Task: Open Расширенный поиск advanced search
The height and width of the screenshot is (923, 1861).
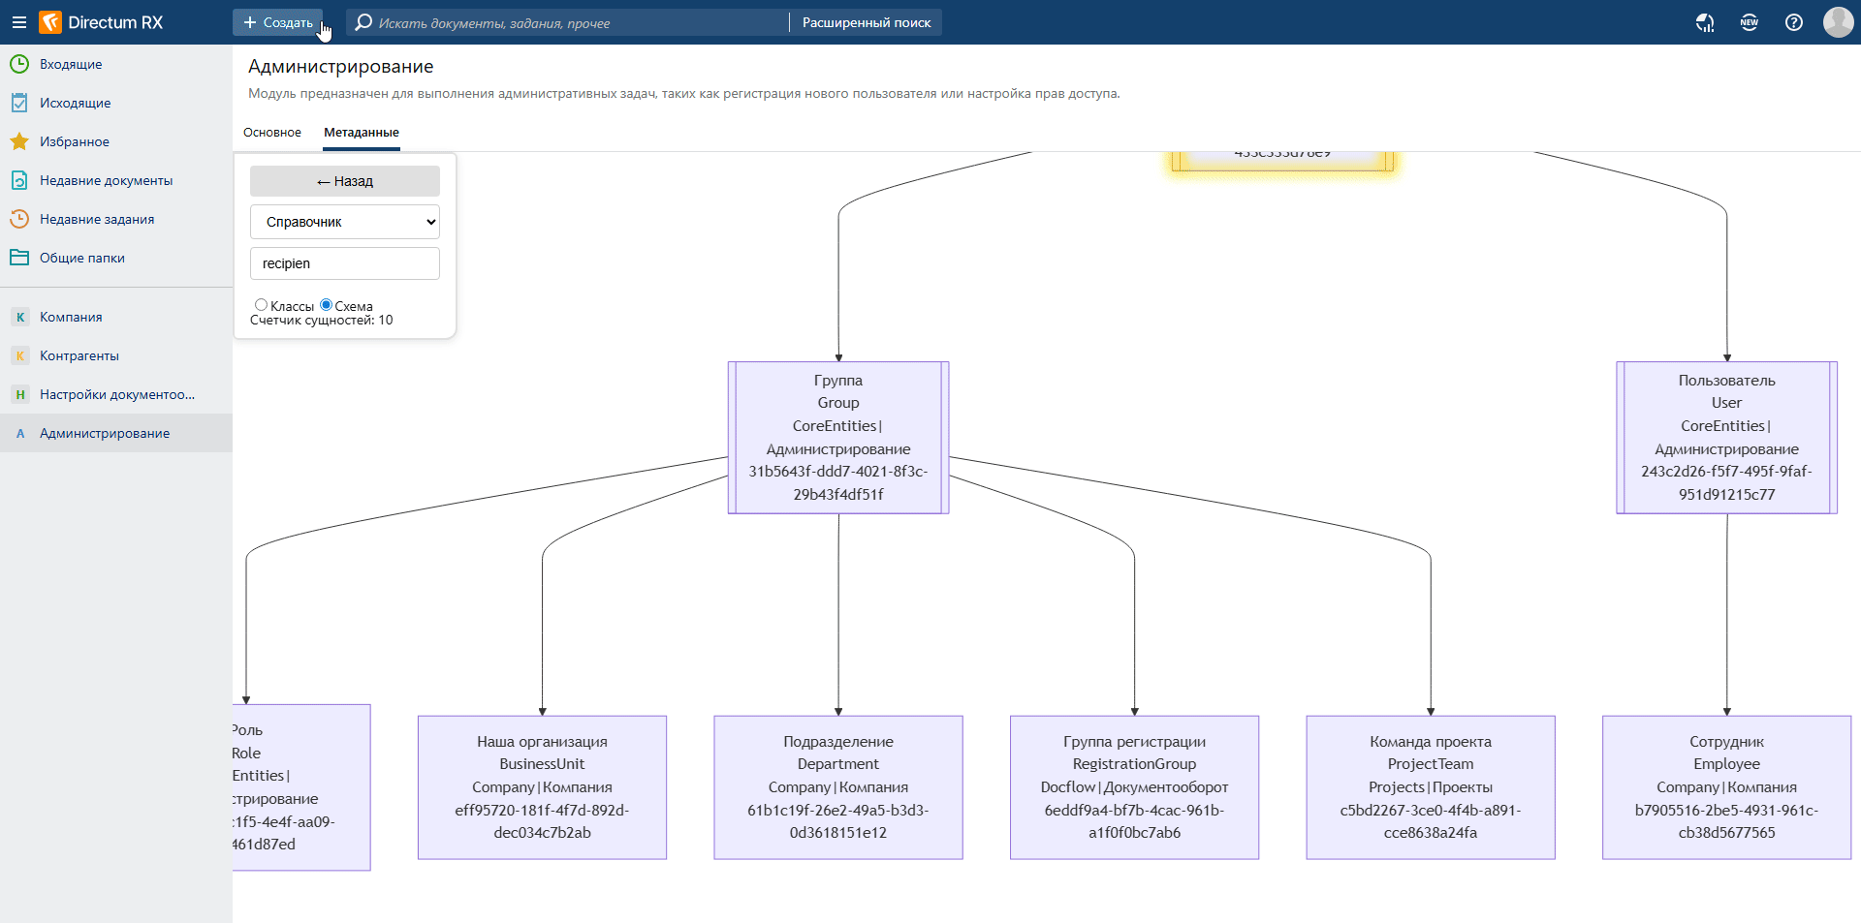Action: point(866,22)
